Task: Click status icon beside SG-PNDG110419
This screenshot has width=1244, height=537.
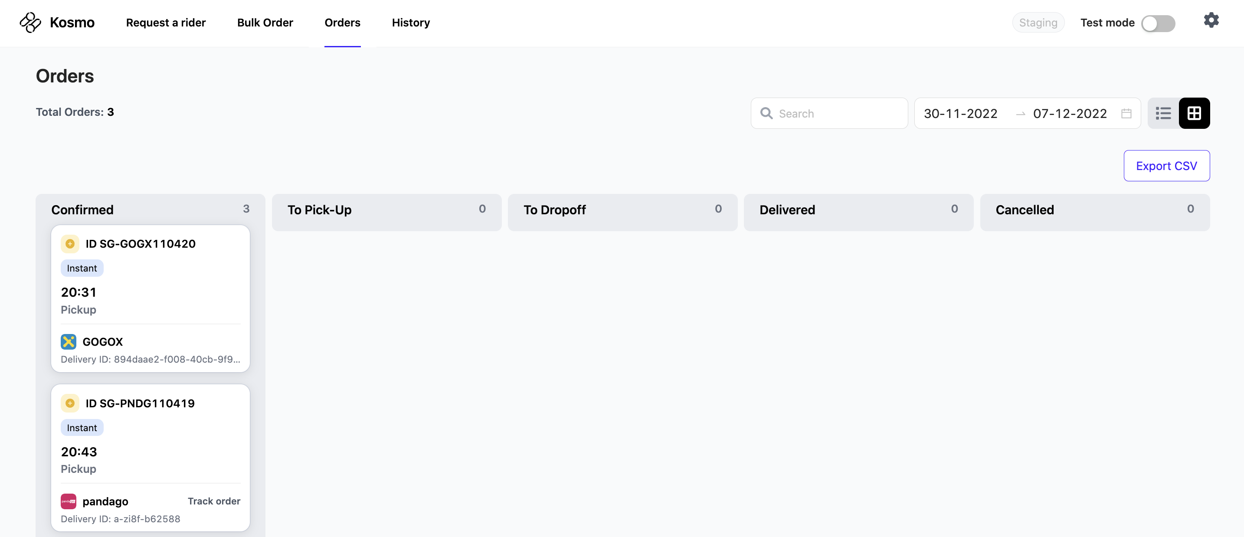Action: 70,403
